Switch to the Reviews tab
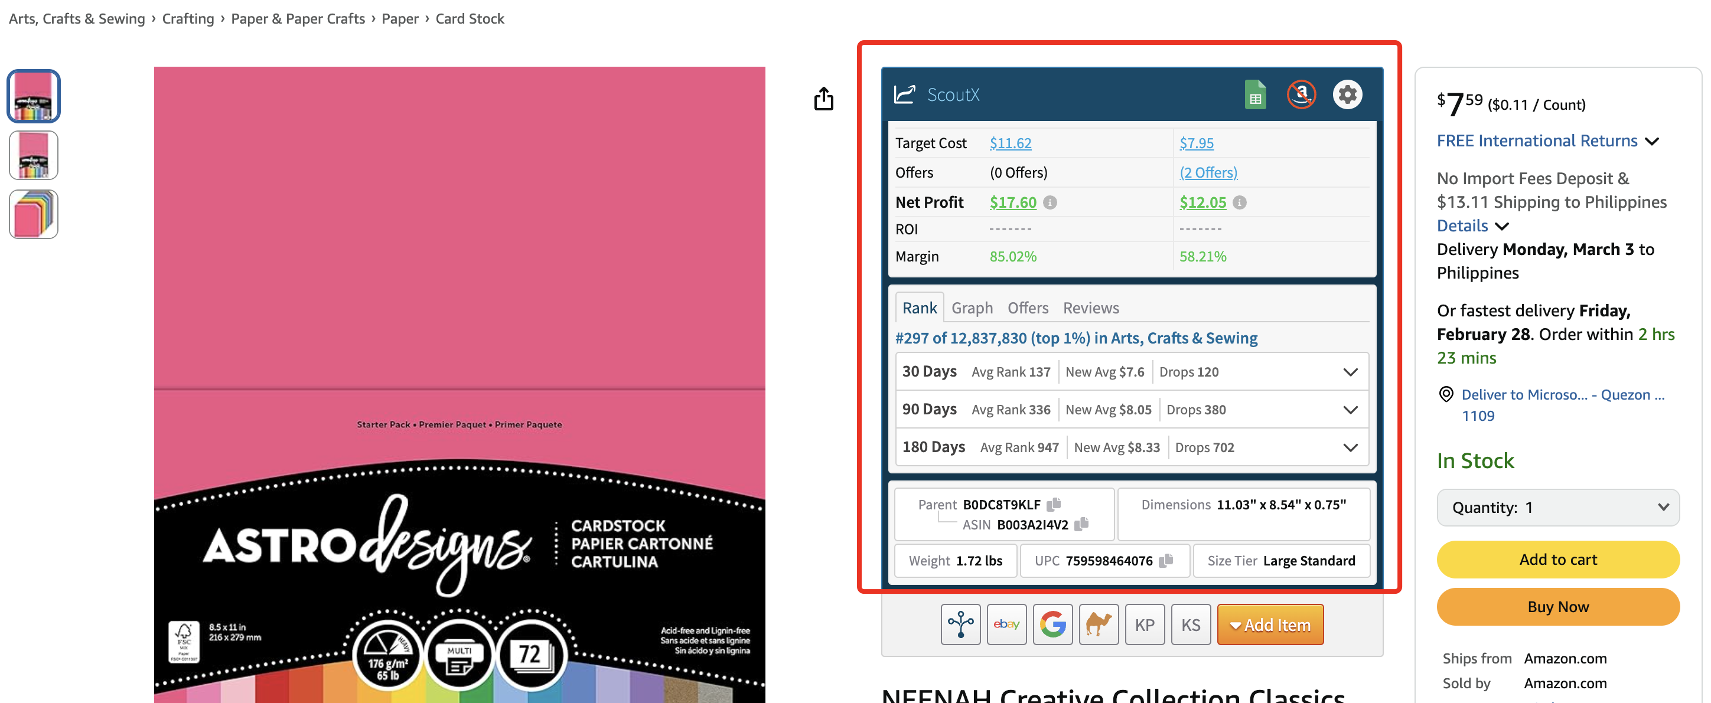This screenshot has height=703, width=1711. 1091,308
